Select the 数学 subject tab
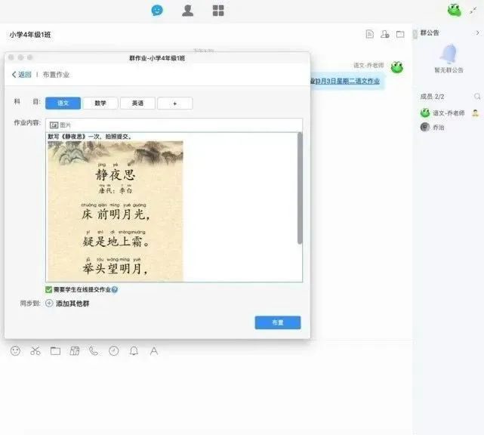The width and height of the screenshot is (484, 435). coord(100,103)
